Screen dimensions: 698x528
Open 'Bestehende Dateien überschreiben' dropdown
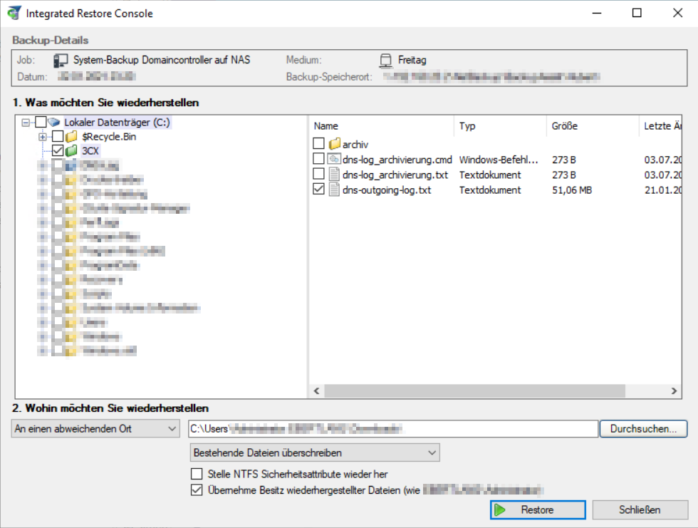pos(315,452)
